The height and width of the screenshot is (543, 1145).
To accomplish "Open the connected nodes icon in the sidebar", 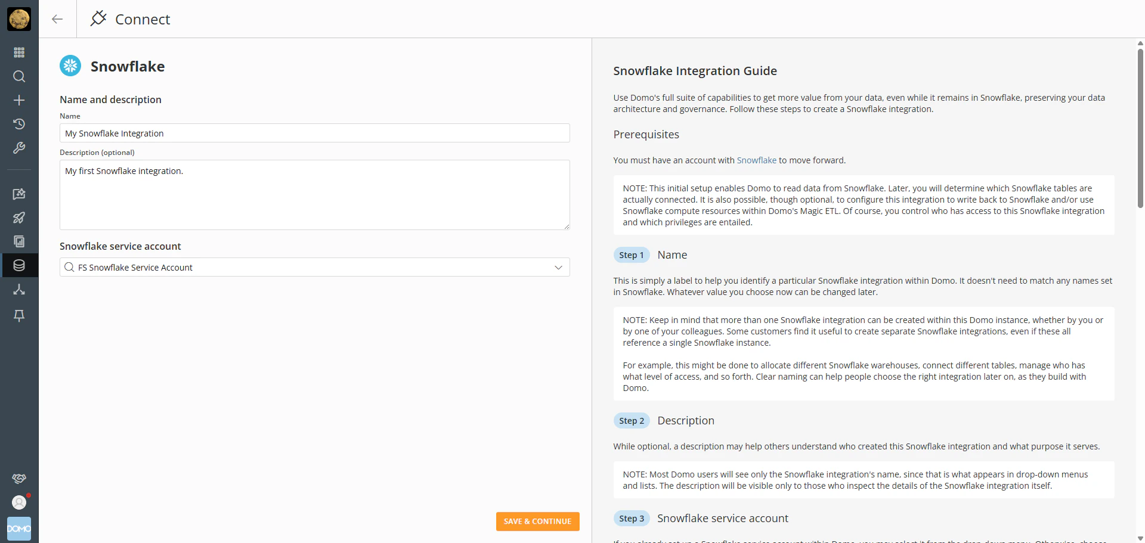I will click(19, 289).
